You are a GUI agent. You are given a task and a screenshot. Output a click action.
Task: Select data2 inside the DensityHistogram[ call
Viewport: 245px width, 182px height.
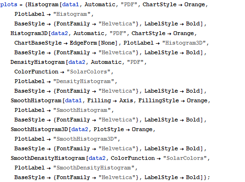77,62
